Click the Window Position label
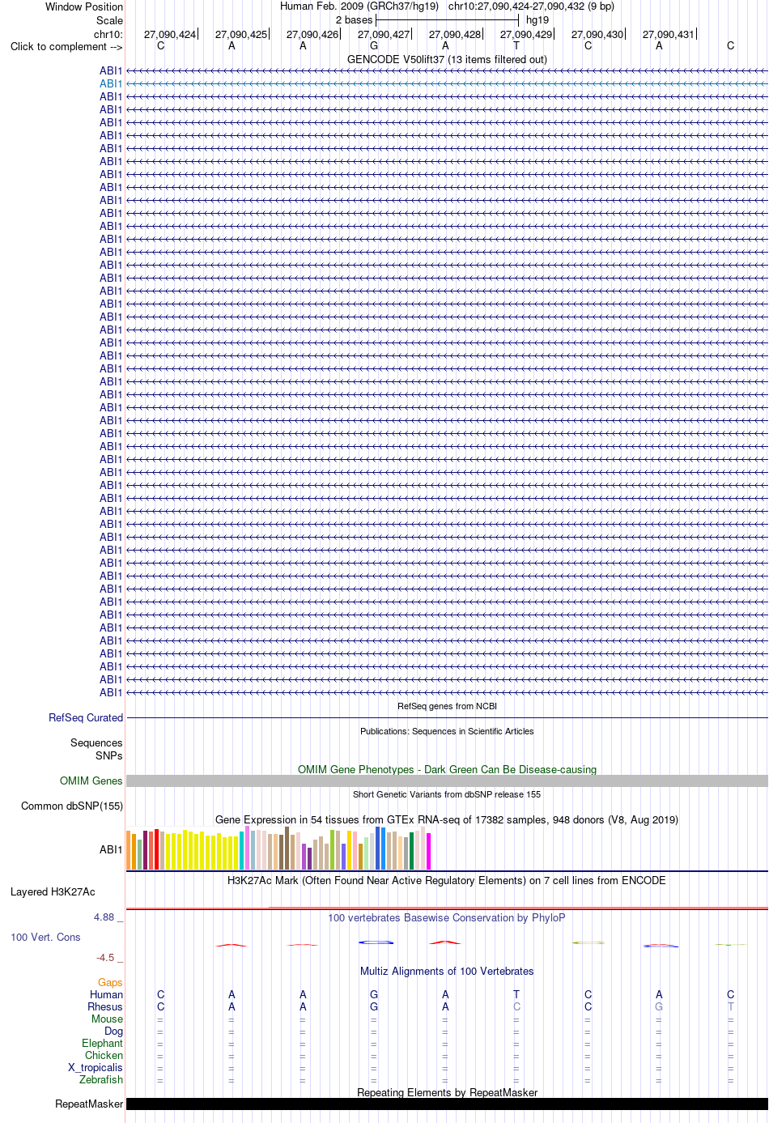The image size is (769, 1123). [84, 6]
